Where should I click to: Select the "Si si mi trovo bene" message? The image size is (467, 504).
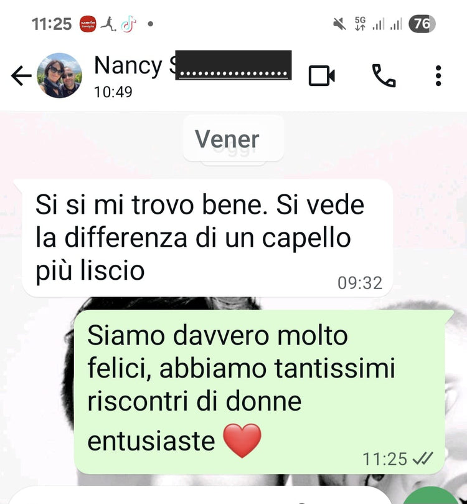click(207, 238)
